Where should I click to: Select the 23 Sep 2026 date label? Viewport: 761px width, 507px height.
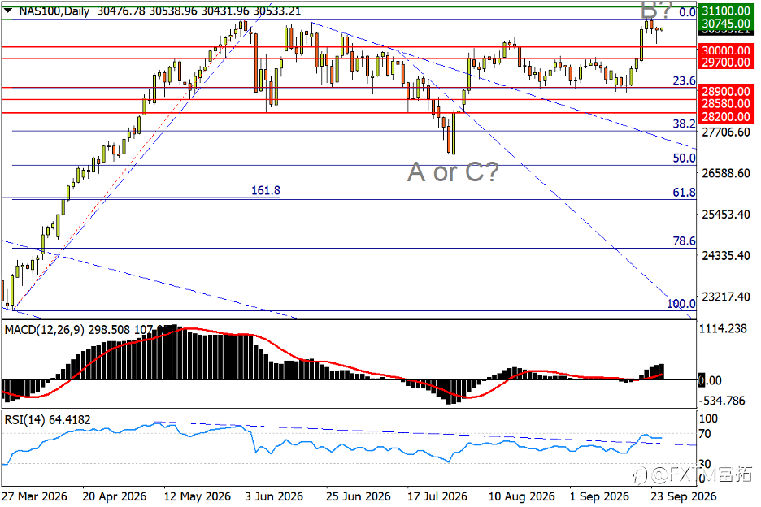[683, 496]
